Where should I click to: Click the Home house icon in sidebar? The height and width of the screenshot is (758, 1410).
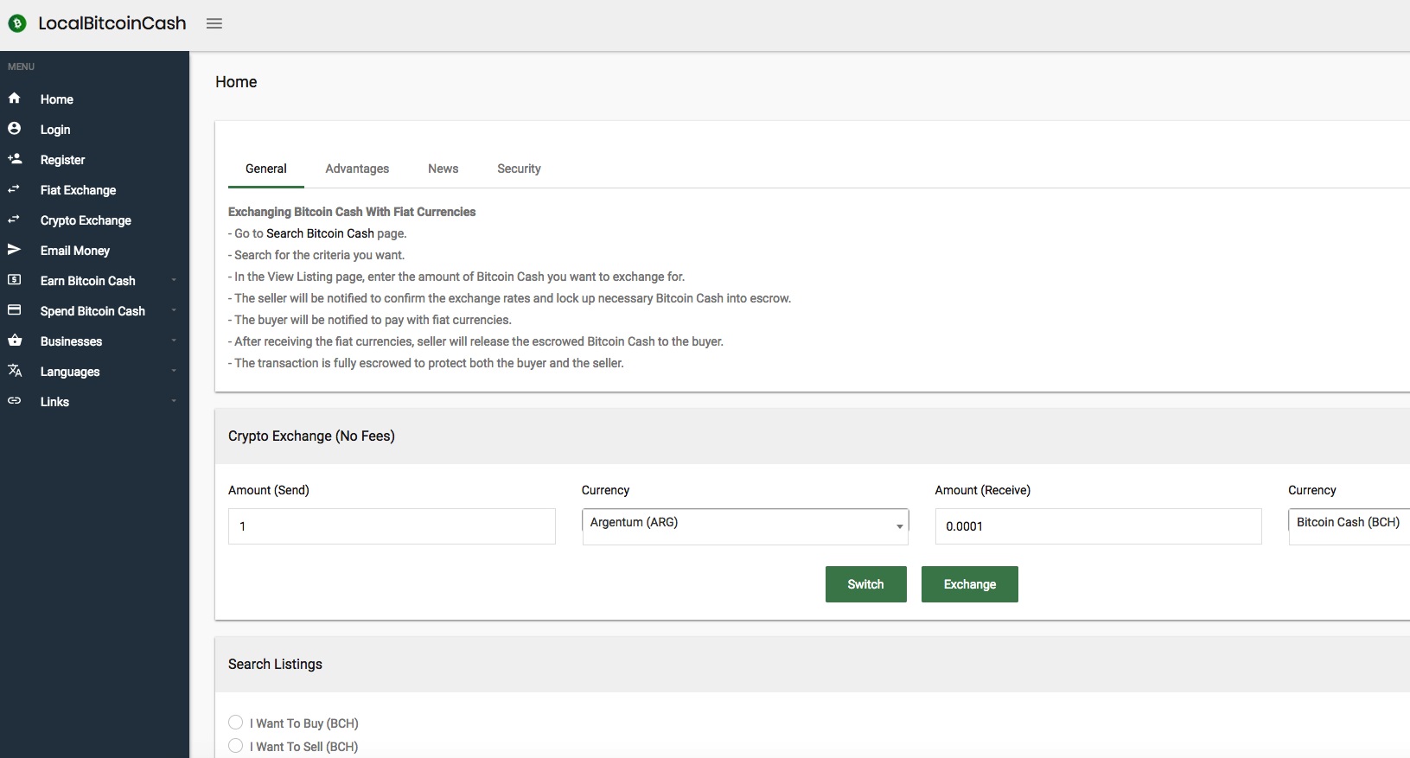pyautogui.click(x=14, y=99)
